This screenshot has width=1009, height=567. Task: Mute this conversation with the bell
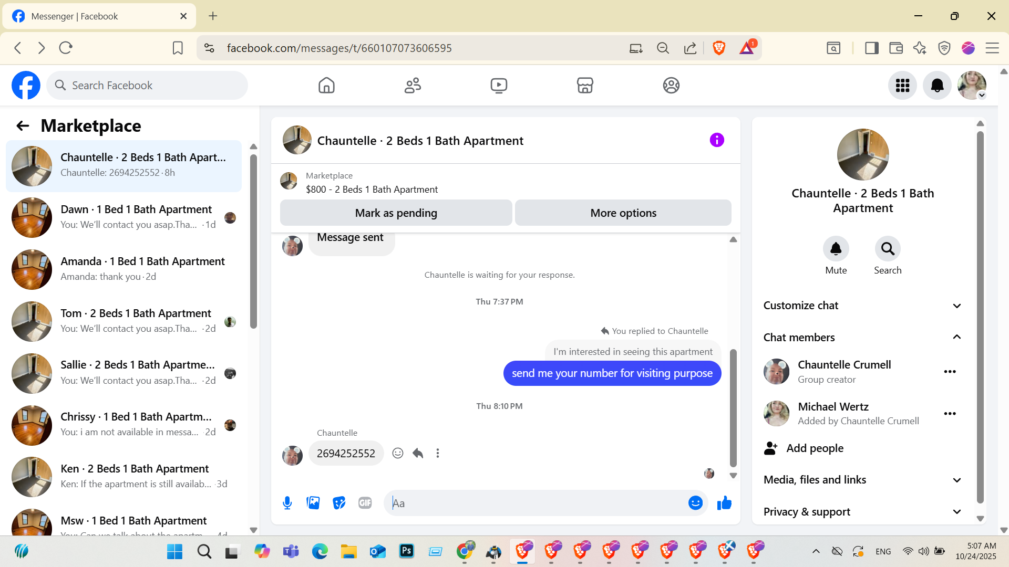tap(836, 249)
